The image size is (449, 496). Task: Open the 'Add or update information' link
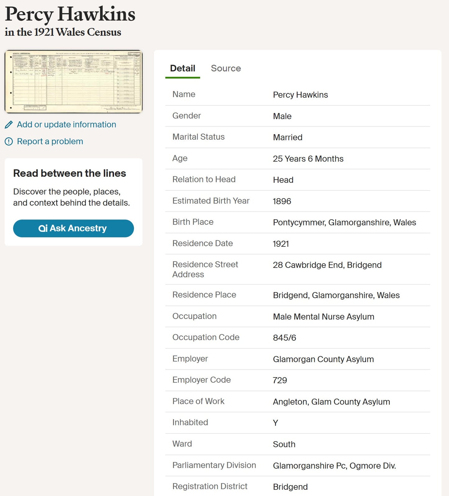pyautogui.click(x=66, y=124)
